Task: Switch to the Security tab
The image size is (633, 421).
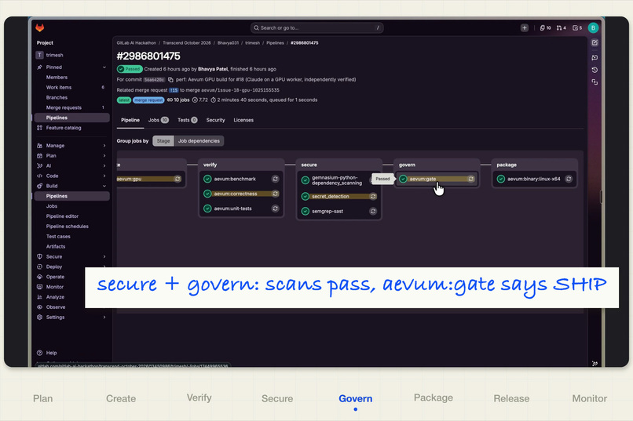Action: [215, 120]
